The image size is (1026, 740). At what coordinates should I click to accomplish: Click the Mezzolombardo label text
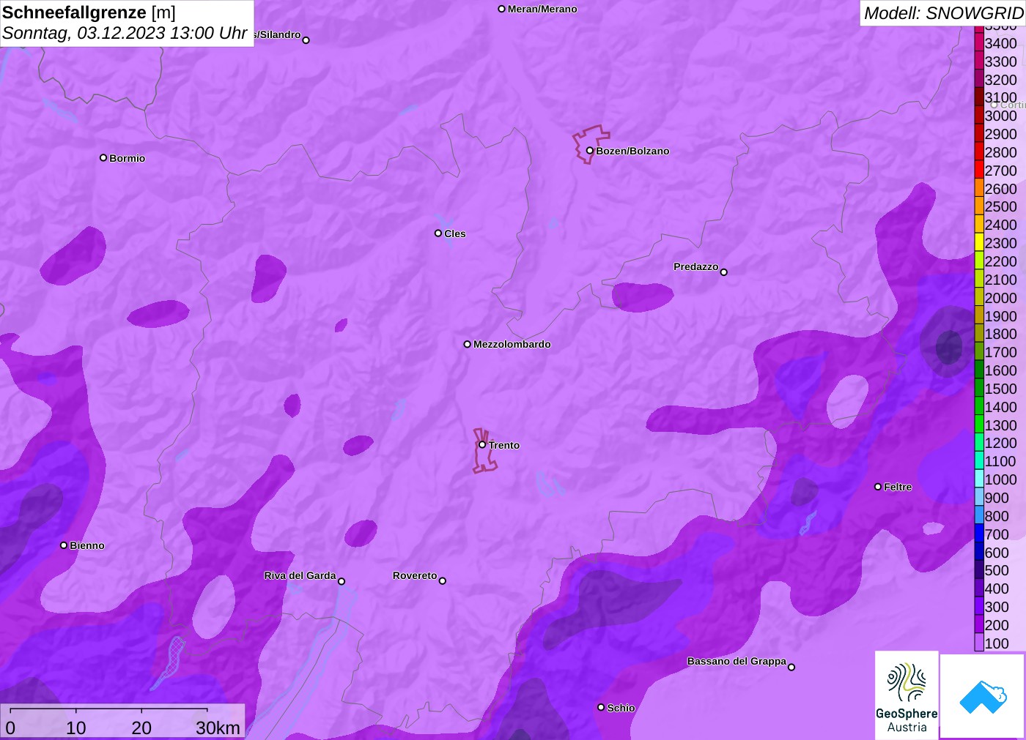click(512, 344)
